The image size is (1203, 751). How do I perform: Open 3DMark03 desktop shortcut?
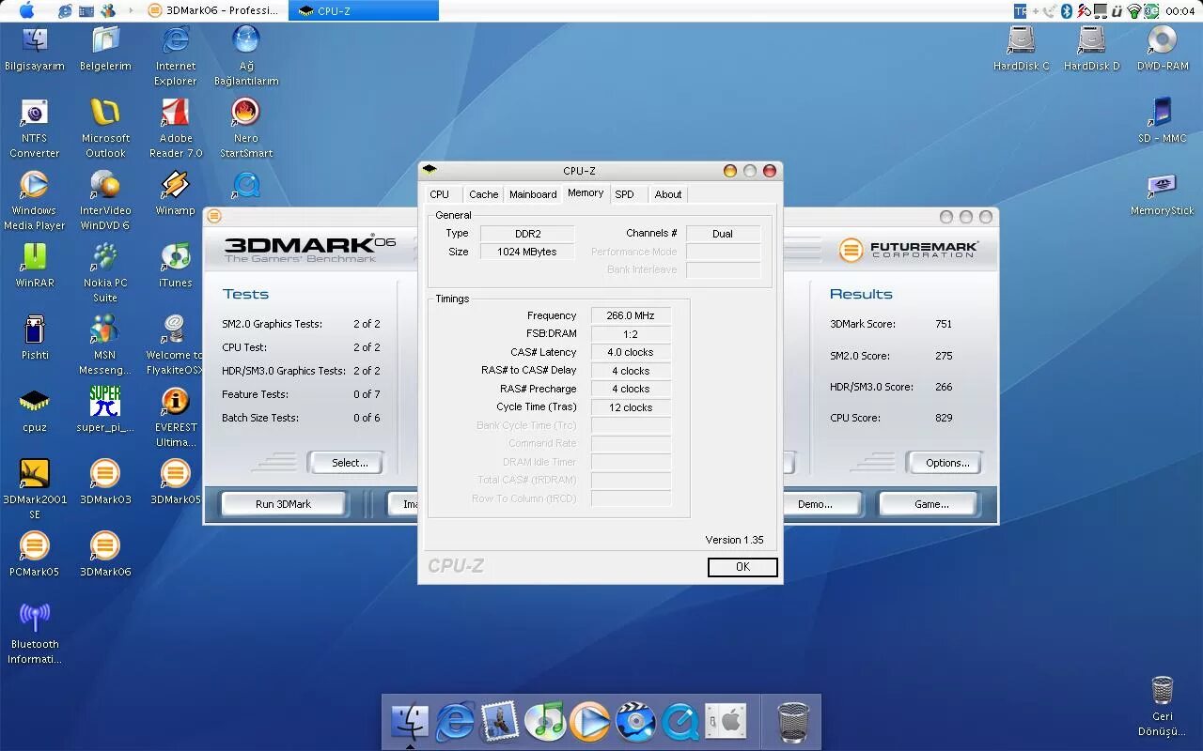(105, 474)
